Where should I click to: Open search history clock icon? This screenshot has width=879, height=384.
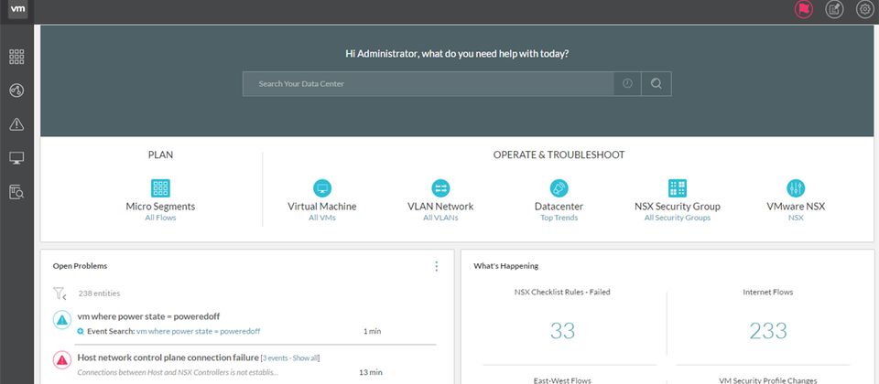[x=627, y=83]
